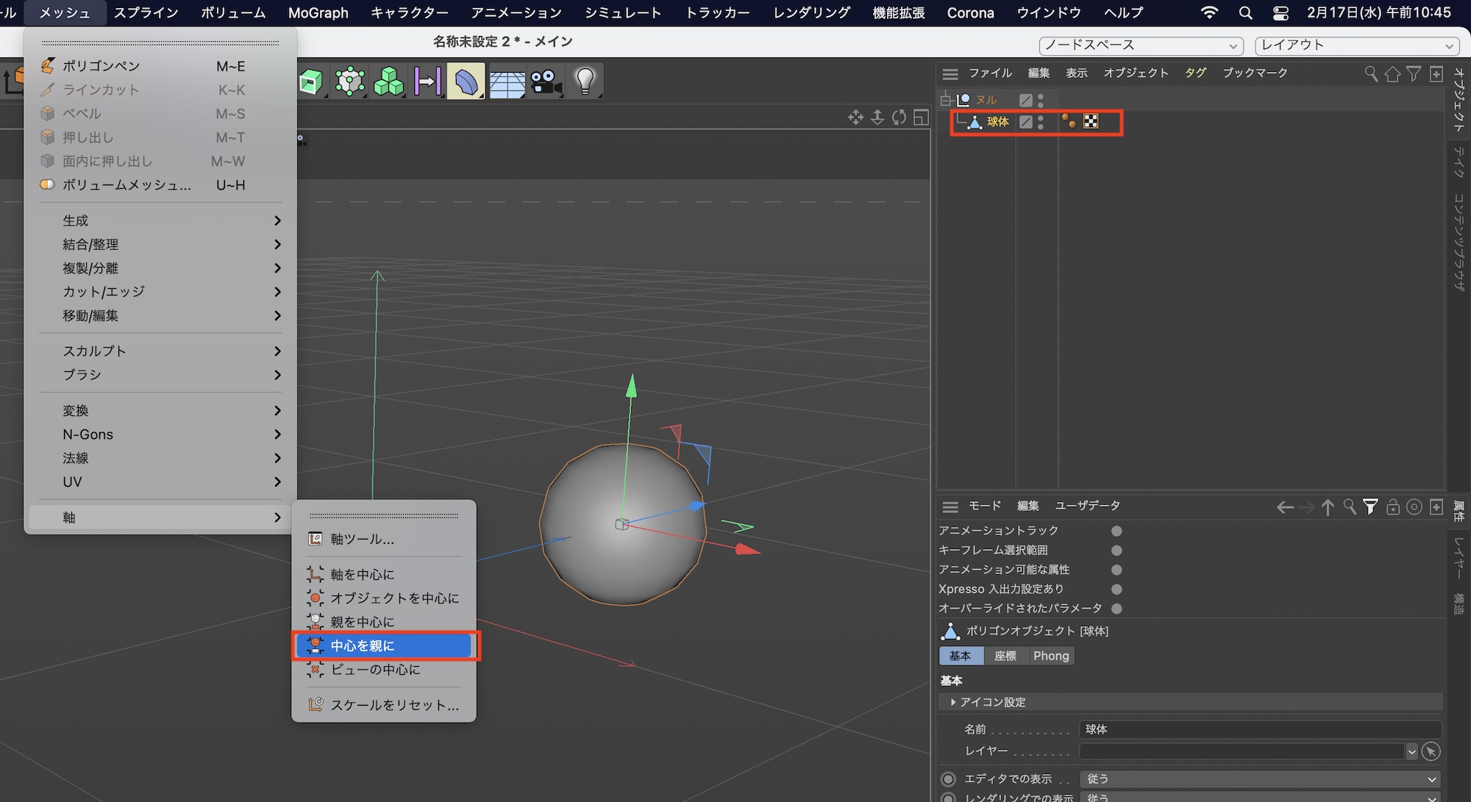Click the Phong tag on 球体
This screenshot has width=1471, height=802.
(x=1069, y=122)
